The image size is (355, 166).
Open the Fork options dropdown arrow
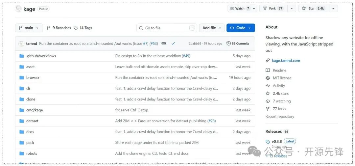click(292, 9)
